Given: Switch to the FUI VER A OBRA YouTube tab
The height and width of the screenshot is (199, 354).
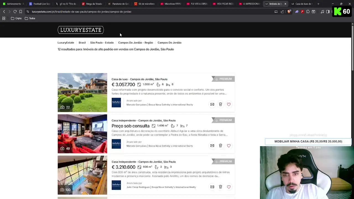Looking at the screenshot, I should 197,4.
